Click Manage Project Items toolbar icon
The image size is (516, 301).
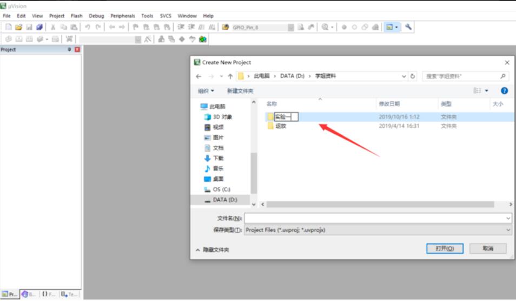[x=161, y=39]
